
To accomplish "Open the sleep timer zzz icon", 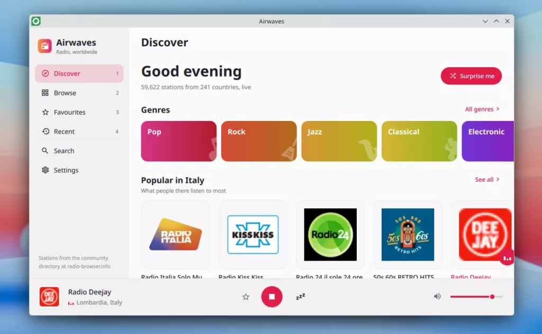I will [301, 296].
